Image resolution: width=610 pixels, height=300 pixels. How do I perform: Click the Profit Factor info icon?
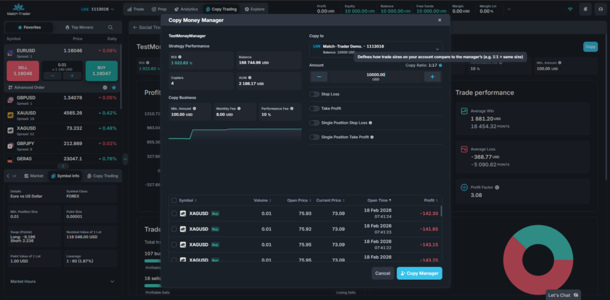(497, 187)
